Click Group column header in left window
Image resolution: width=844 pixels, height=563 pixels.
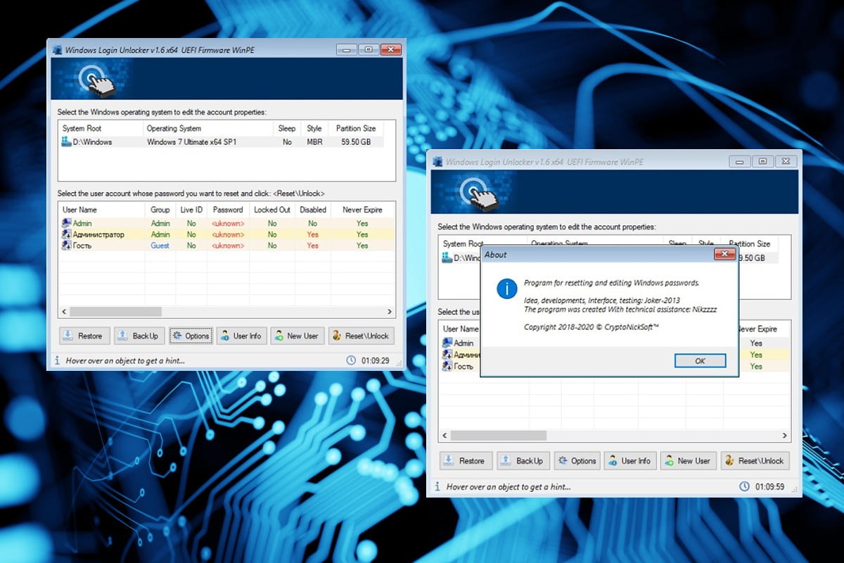(x=160, y=210)
